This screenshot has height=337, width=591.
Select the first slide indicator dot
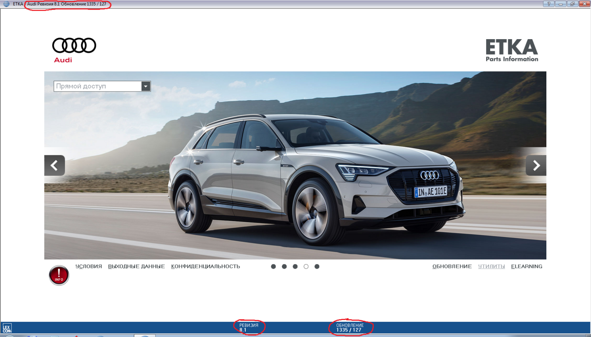(273, 266)
